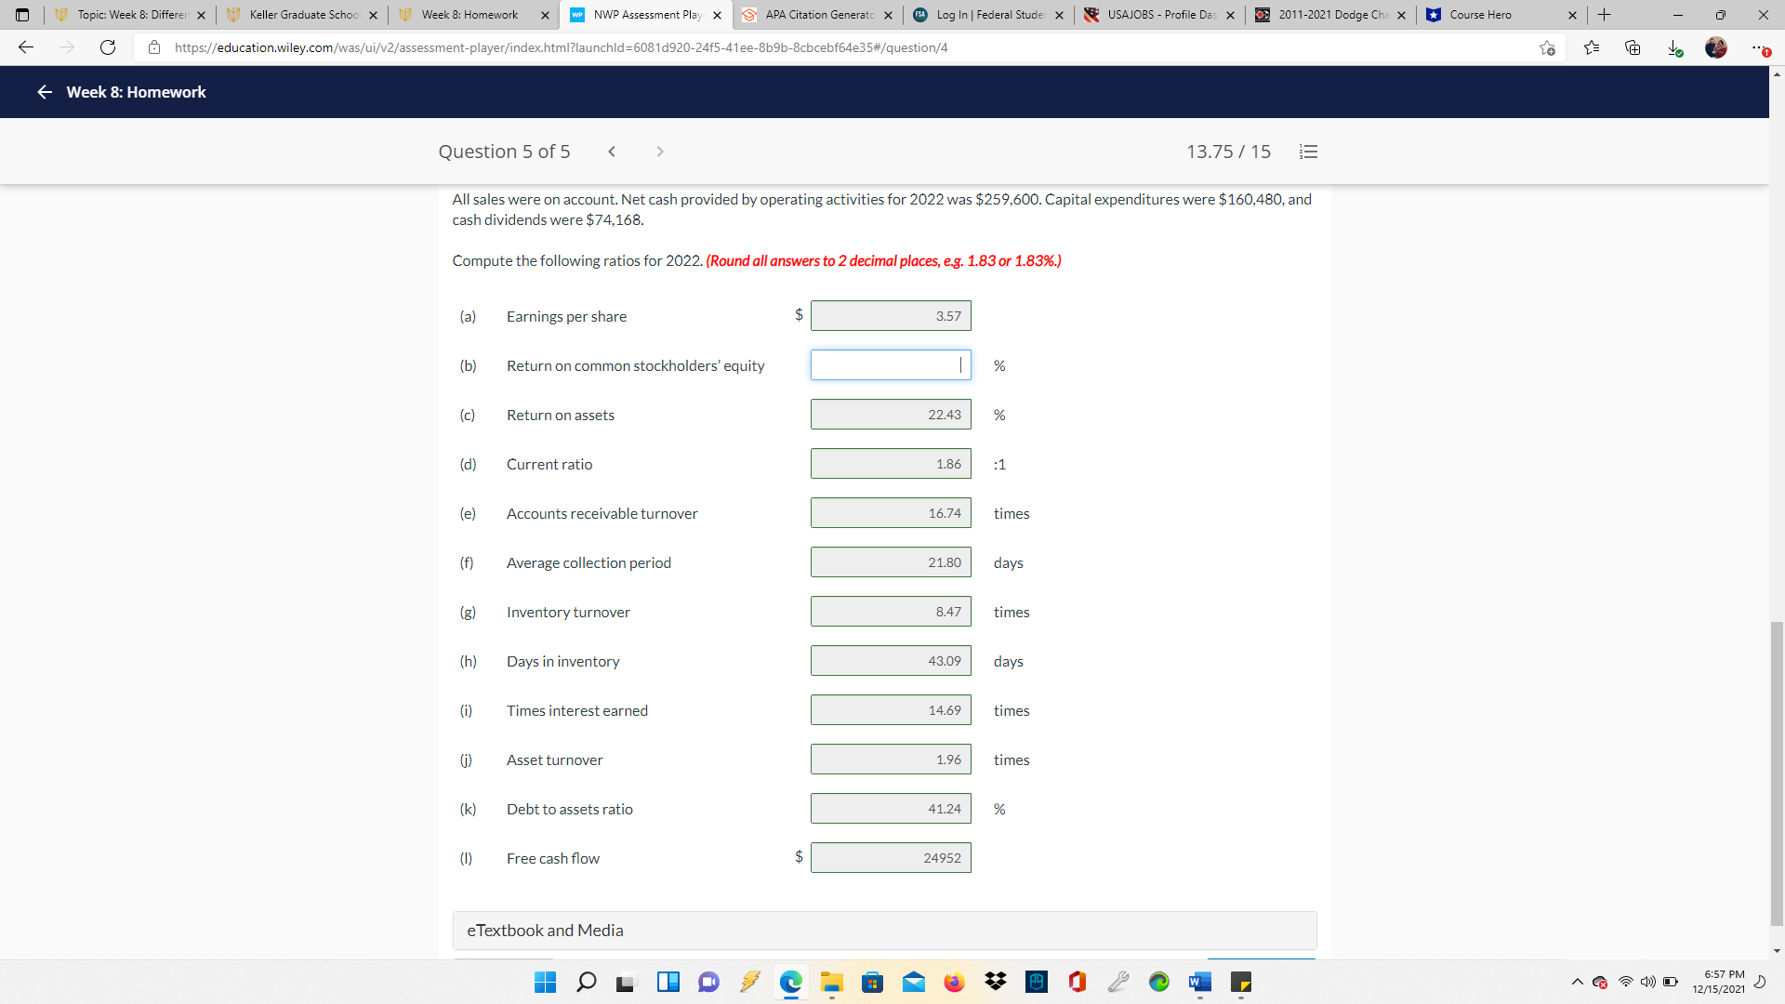Screen dimensions: 1785x1004
Task: Click the next question arrow
Action: click(660, 151)
